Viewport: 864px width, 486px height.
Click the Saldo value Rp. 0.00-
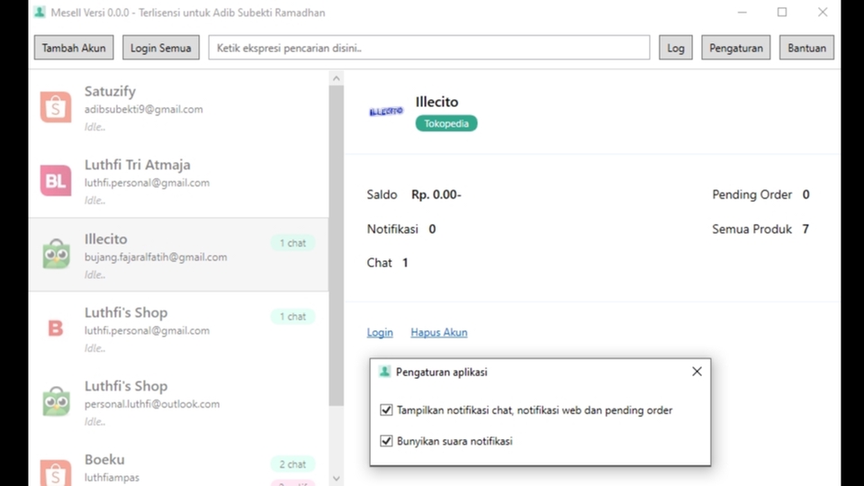[x=436, y=194]
